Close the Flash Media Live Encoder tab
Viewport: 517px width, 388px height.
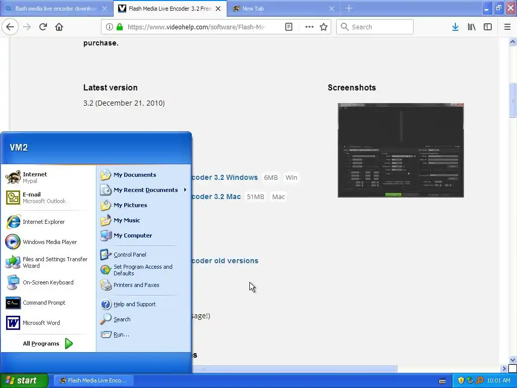218,9
